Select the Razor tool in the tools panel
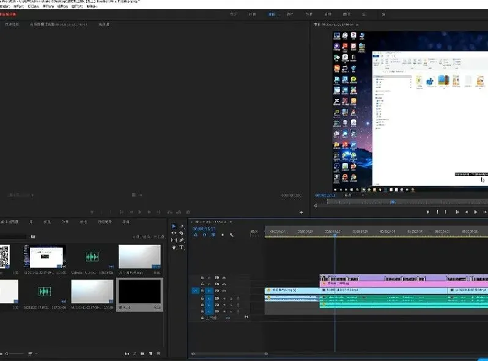 click(x=181, y=233)
